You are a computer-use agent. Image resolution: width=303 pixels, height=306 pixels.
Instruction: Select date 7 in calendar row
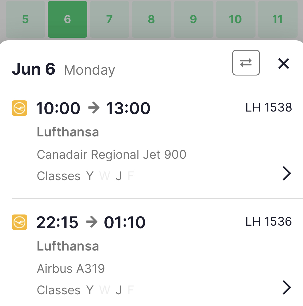pos(109,19)
